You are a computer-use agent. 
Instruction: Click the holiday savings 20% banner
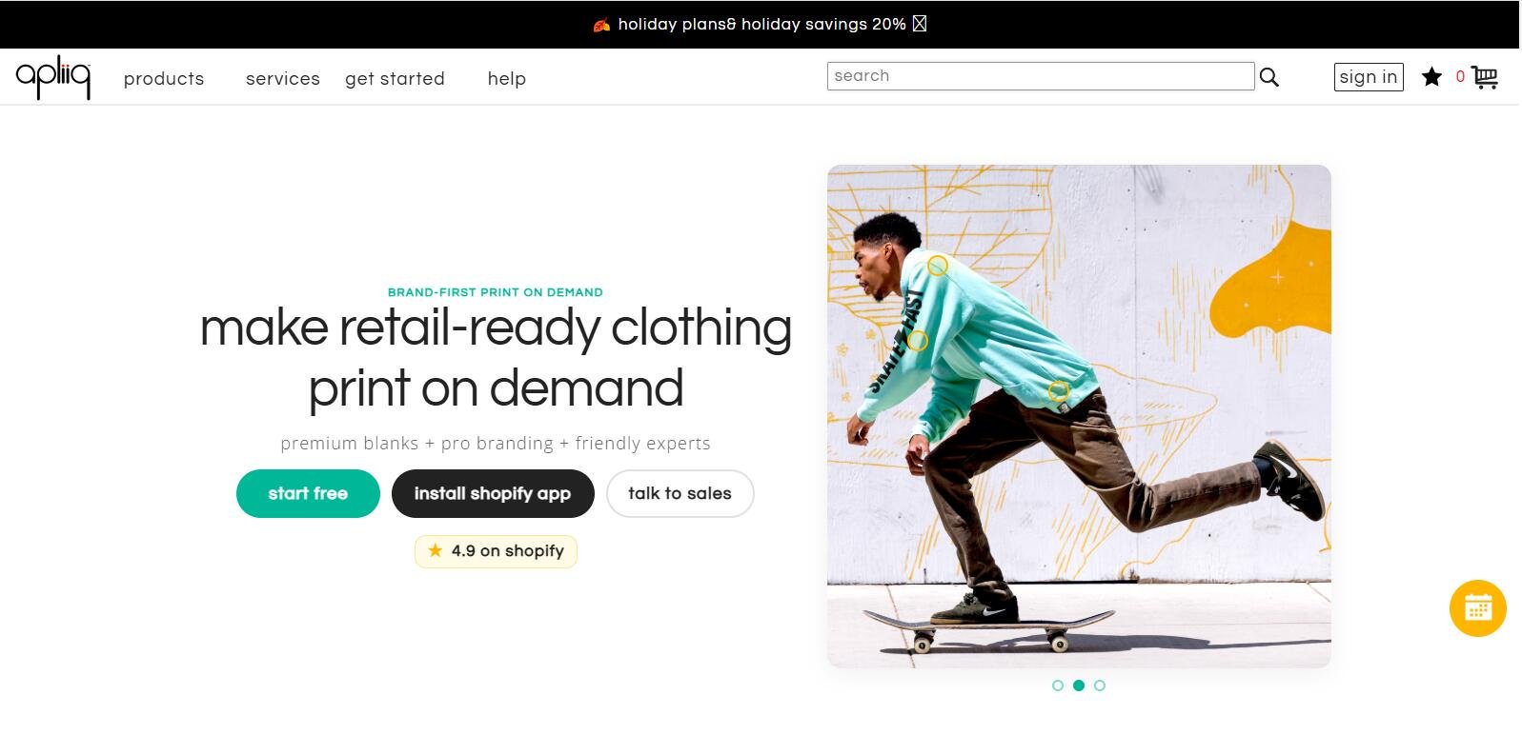761,24
